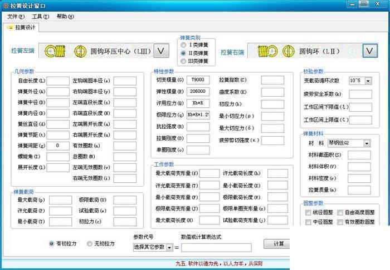This screenshot has height=270, width=390.
Task: Click the 切变模量(G) field with 79000
Action: 198,80
